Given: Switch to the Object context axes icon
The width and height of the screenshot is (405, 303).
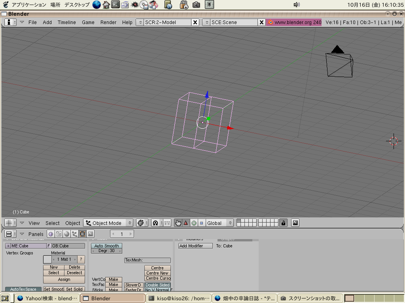Looking at the screenshot, I should coord(74,234).
